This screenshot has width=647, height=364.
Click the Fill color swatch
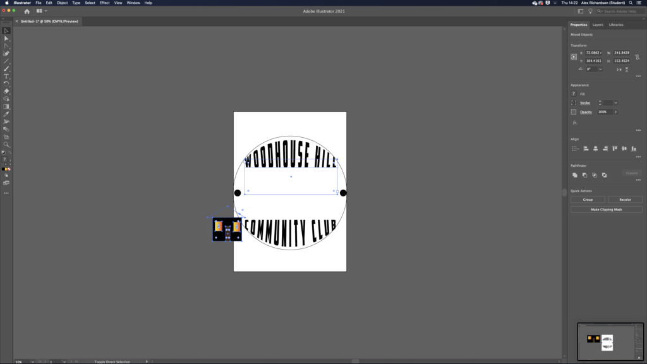pyautogui.click(x=574, y=94)
